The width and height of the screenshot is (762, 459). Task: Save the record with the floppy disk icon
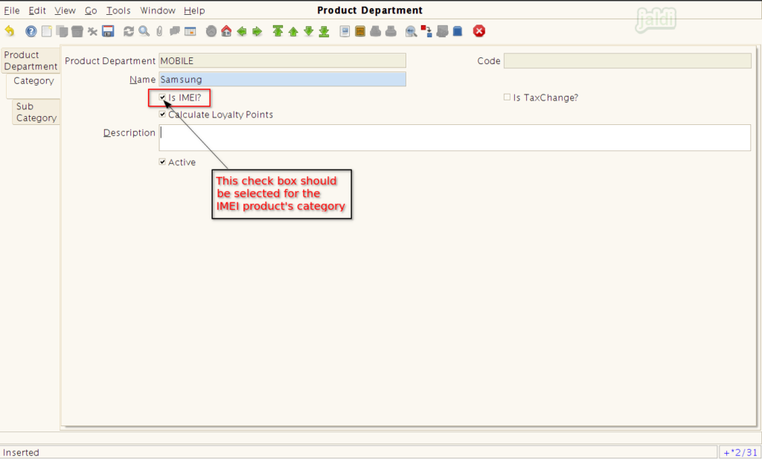[108, 31]
